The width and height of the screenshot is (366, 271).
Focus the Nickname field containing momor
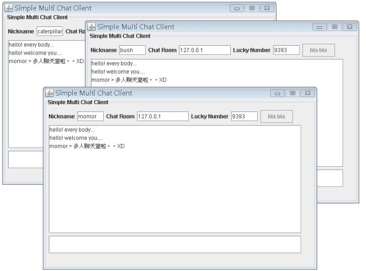(x=90, y=116)
